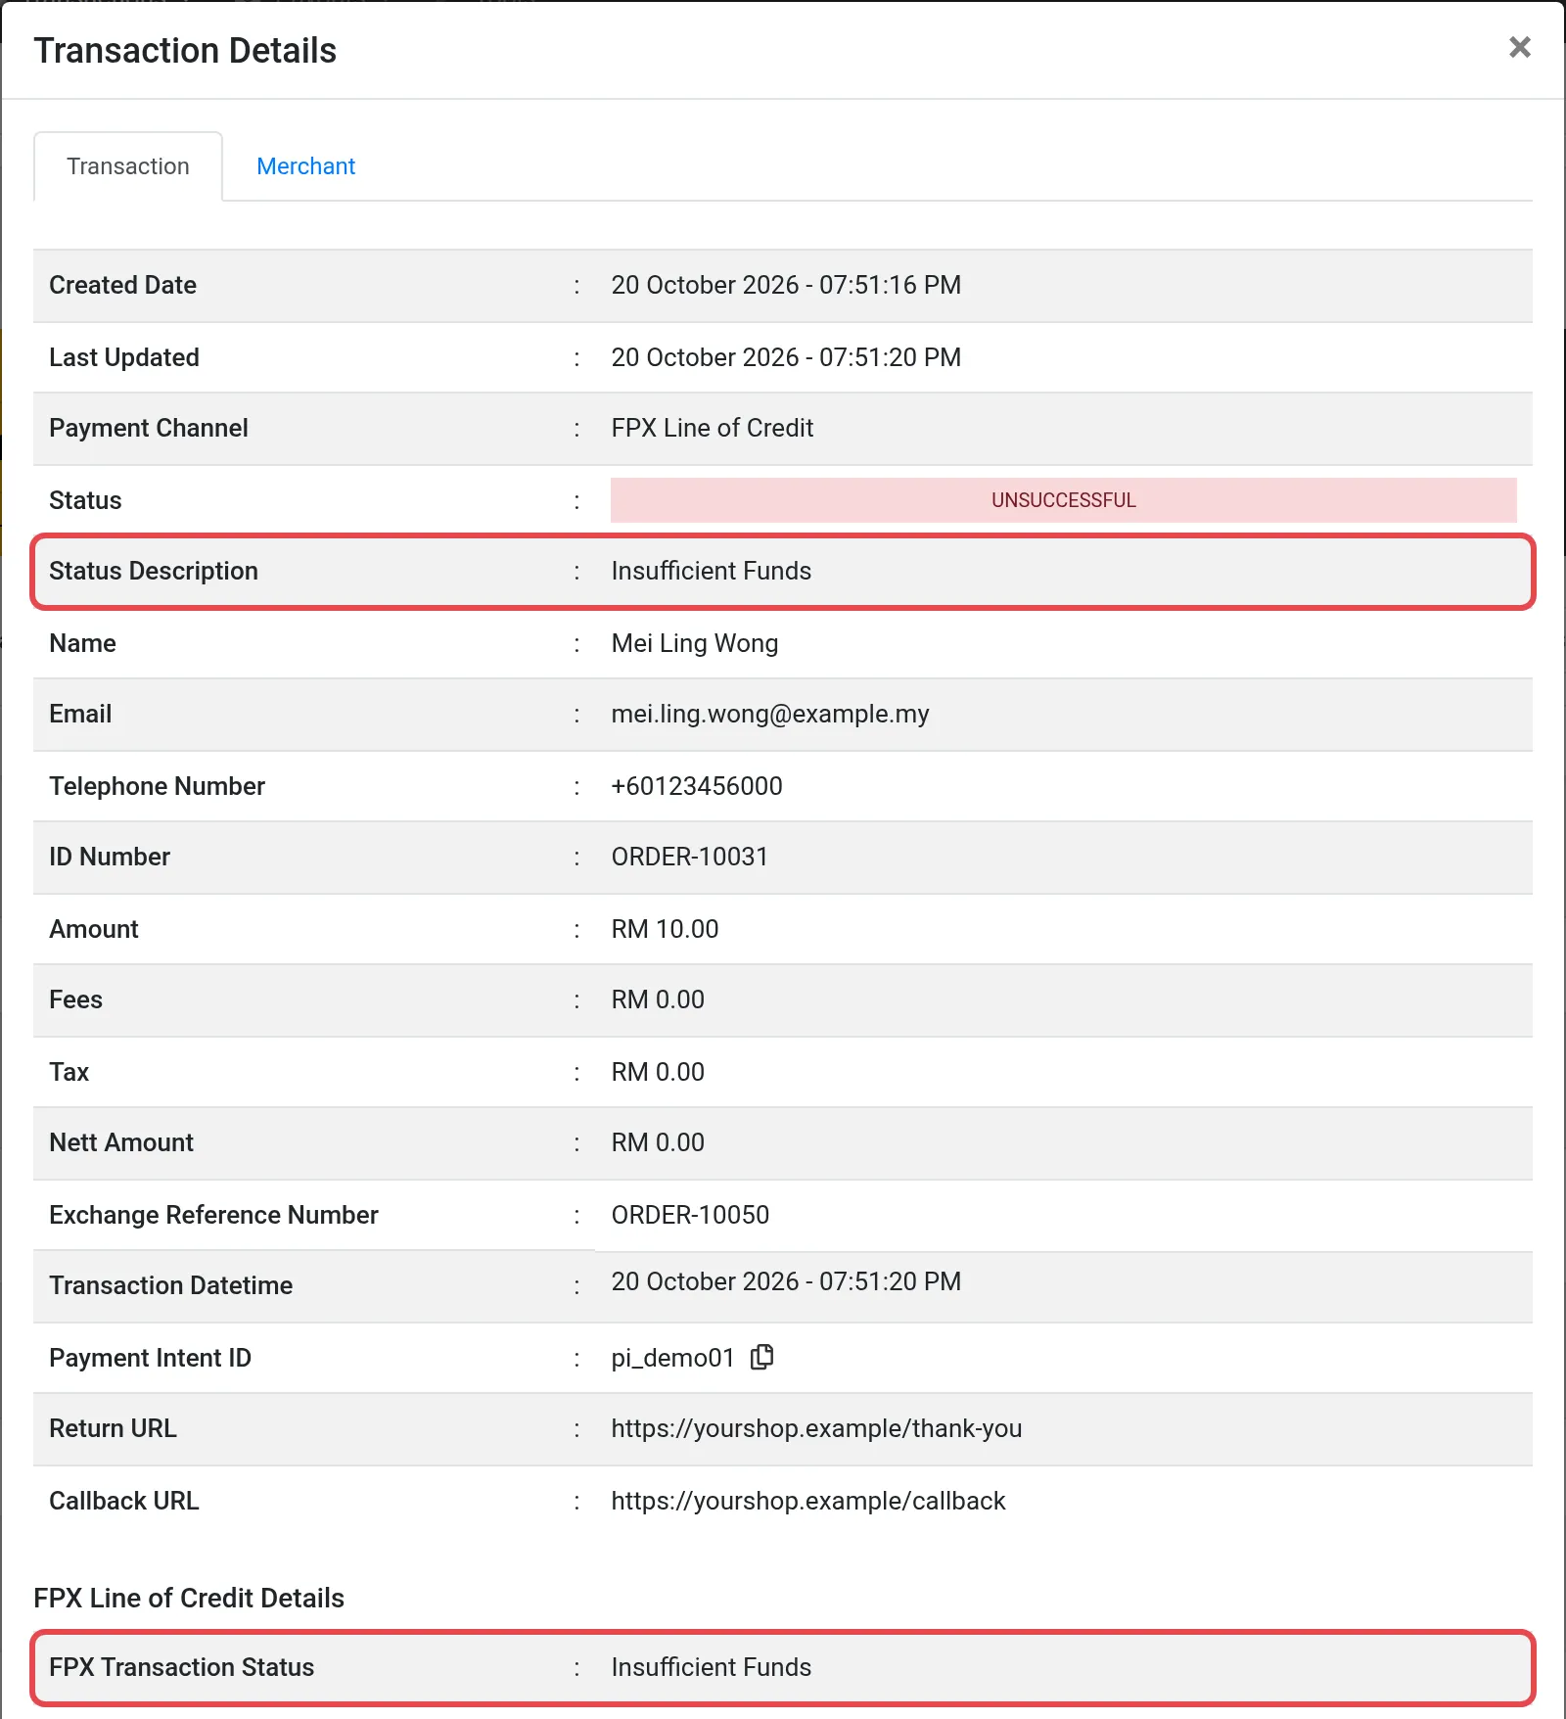Click the Callback URL https://yourshop.example/callback
Image resolution: width=1566 pixels, height=1719 pixels.
coord(808,1501)
